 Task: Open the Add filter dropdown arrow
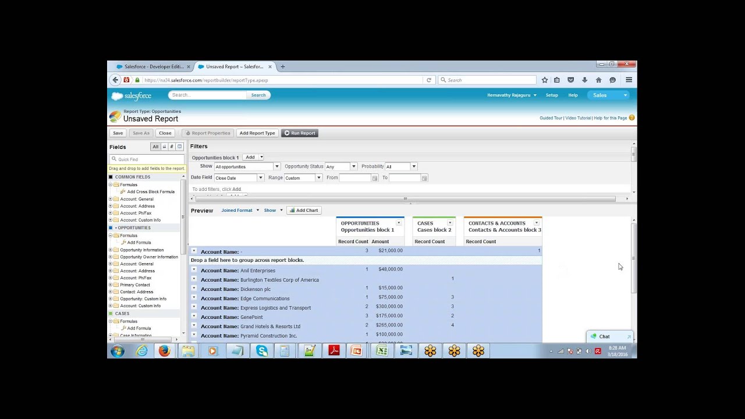261,158
